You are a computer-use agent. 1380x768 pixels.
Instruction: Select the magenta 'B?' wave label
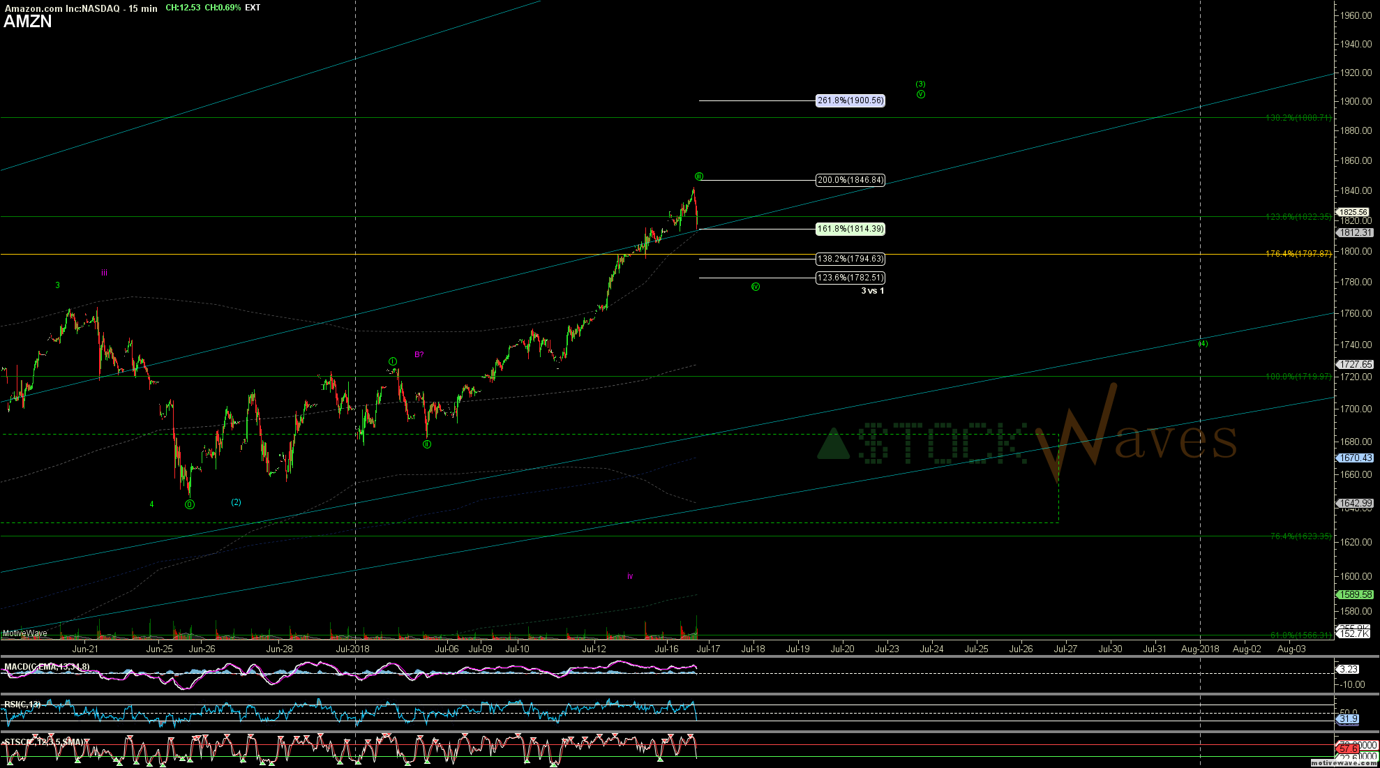click(419, 354)
